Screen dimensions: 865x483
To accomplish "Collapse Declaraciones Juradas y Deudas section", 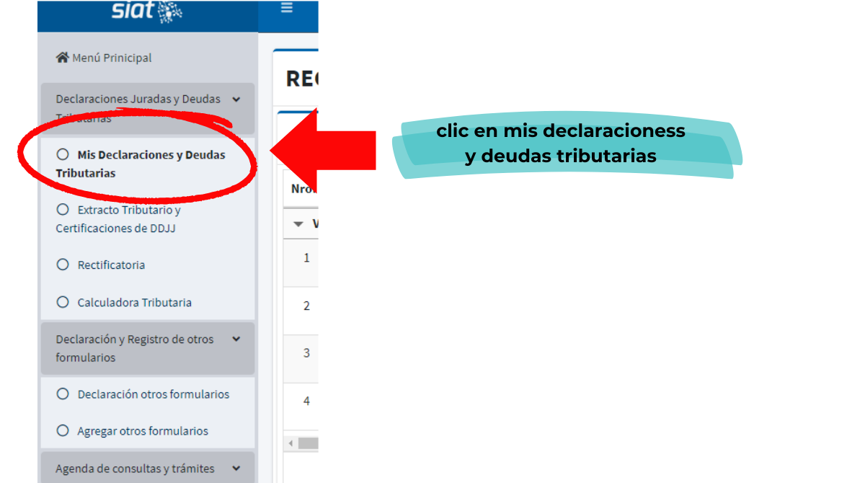I will pyautogui.click(x=148, y=109).
